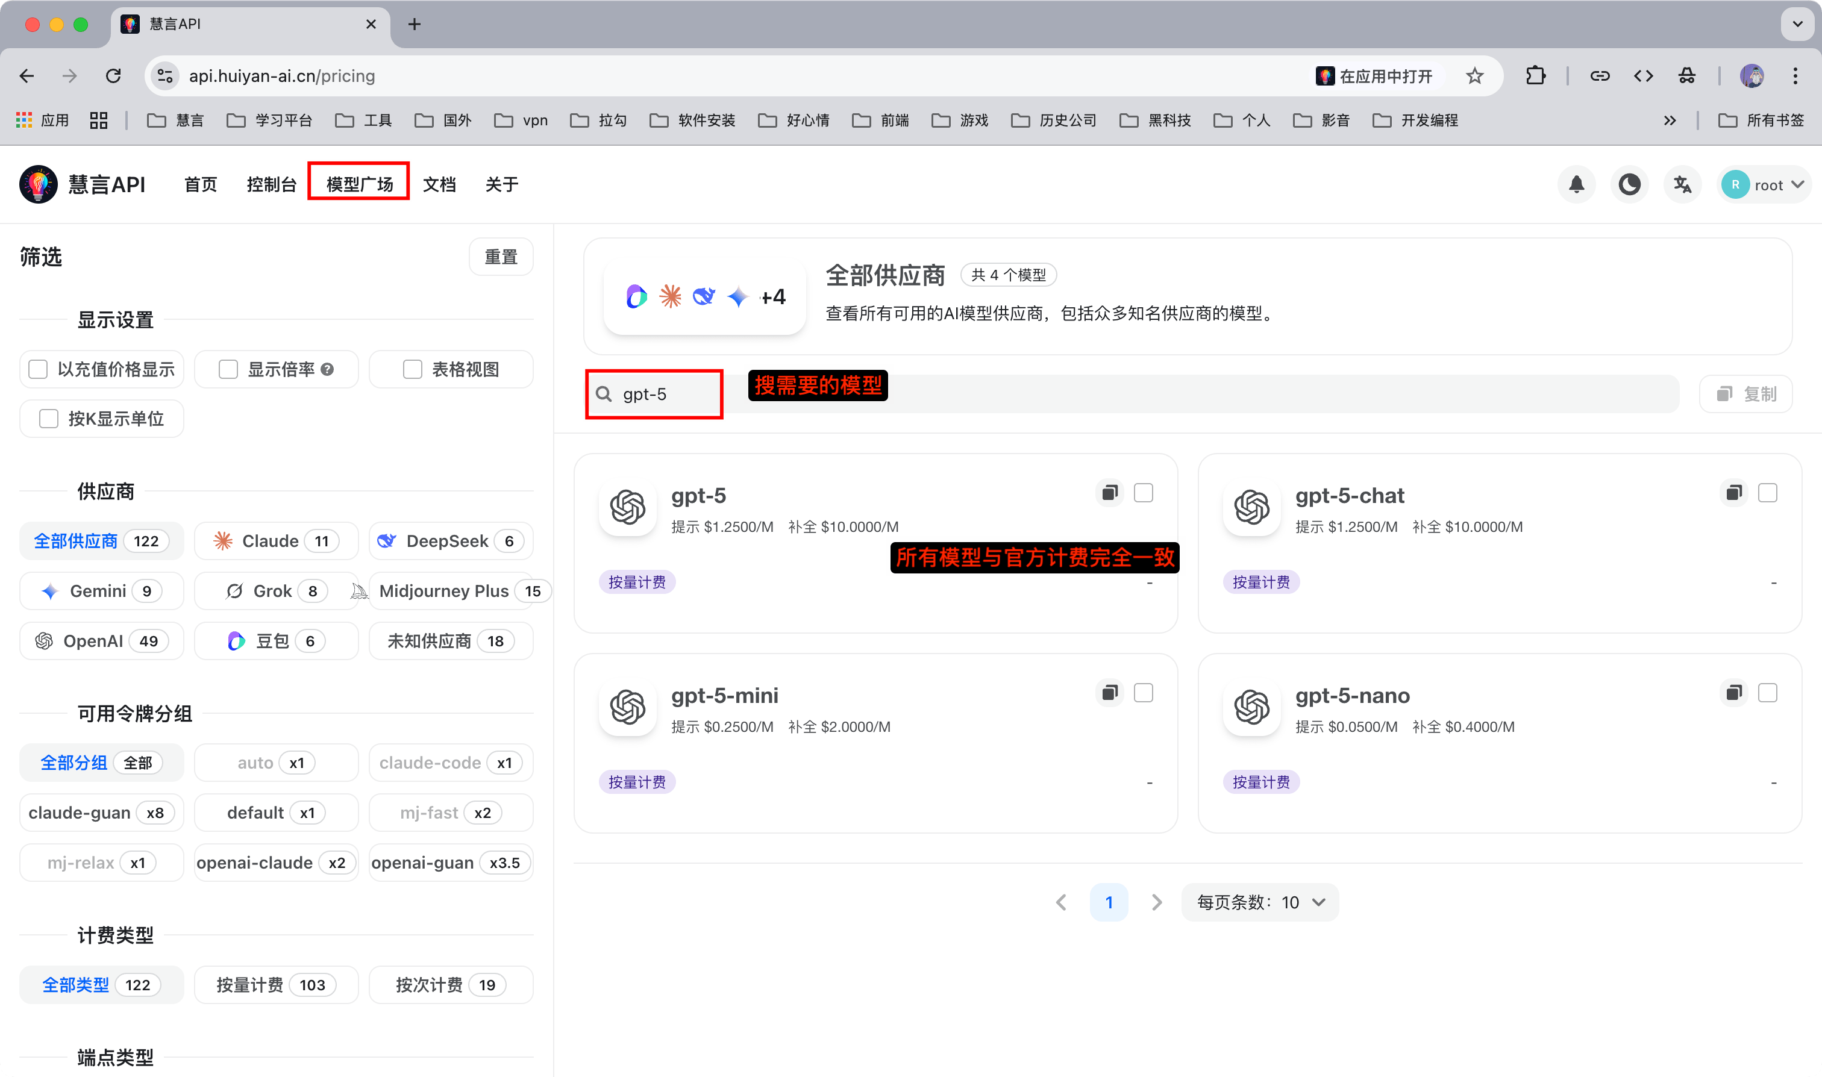Go to previous results page arrow

tap(1061, 902)
